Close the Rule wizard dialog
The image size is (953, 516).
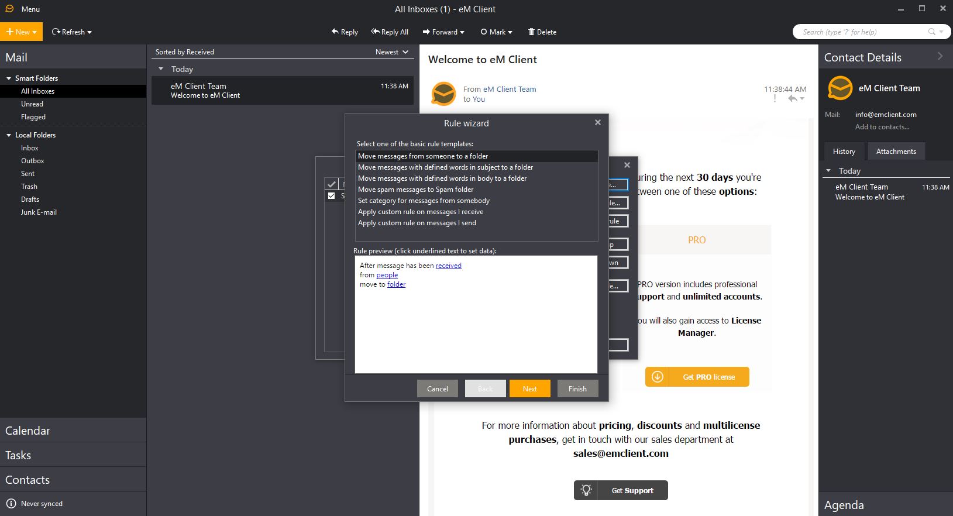tap(598, 122)
